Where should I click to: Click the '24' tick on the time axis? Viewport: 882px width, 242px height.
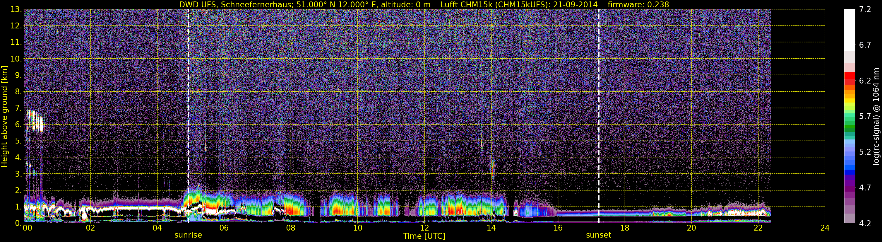[825, 228]
